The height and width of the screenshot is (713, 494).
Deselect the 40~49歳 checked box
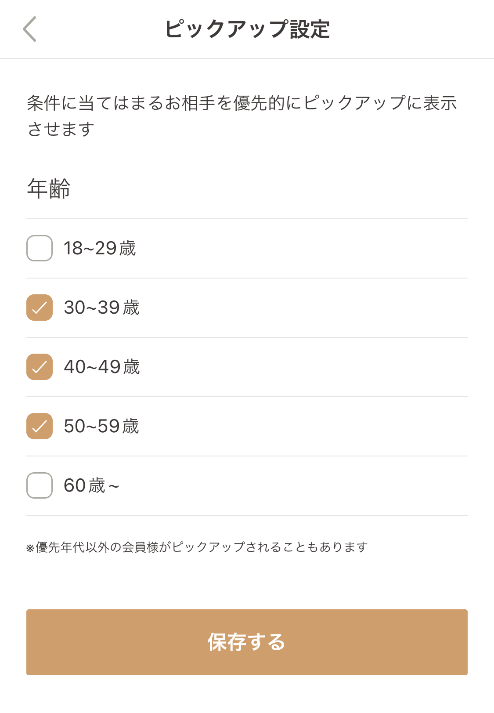40,367
